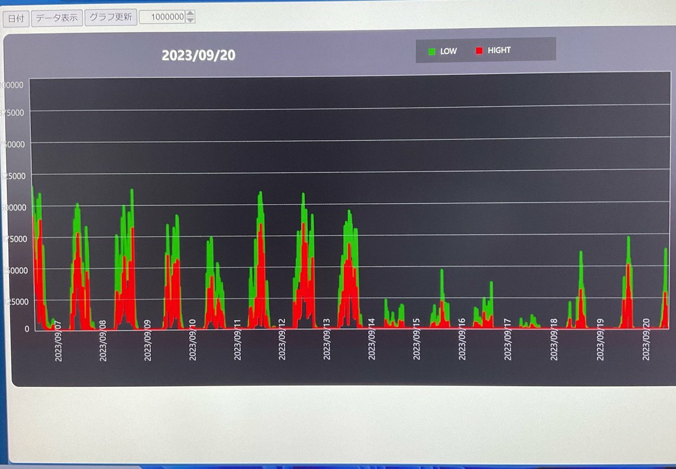The image size is (676, 469).
Task: Decrease value with spinner down arrow
Action: click(x=190, y=20)
